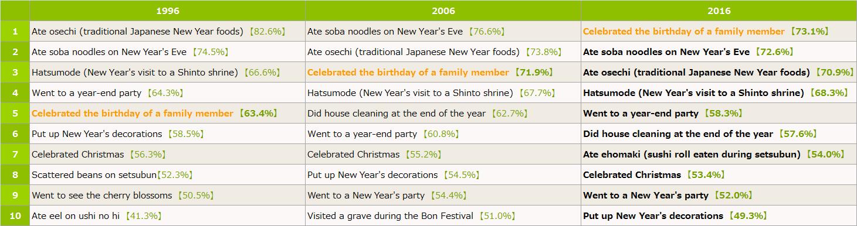
Task: Click 'Visited a grave during the Bon Festival'
Action: pyautogui.click(x=411, y=215)
